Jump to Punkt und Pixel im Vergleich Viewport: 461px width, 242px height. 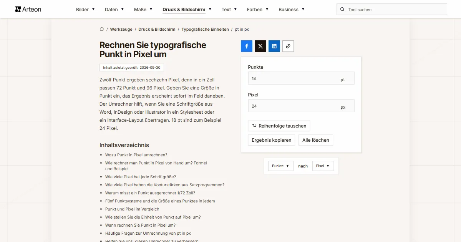point(132,209)
